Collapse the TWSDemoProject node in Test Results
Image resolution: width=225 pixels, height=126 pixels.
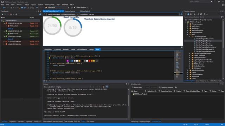click(2, 21)
